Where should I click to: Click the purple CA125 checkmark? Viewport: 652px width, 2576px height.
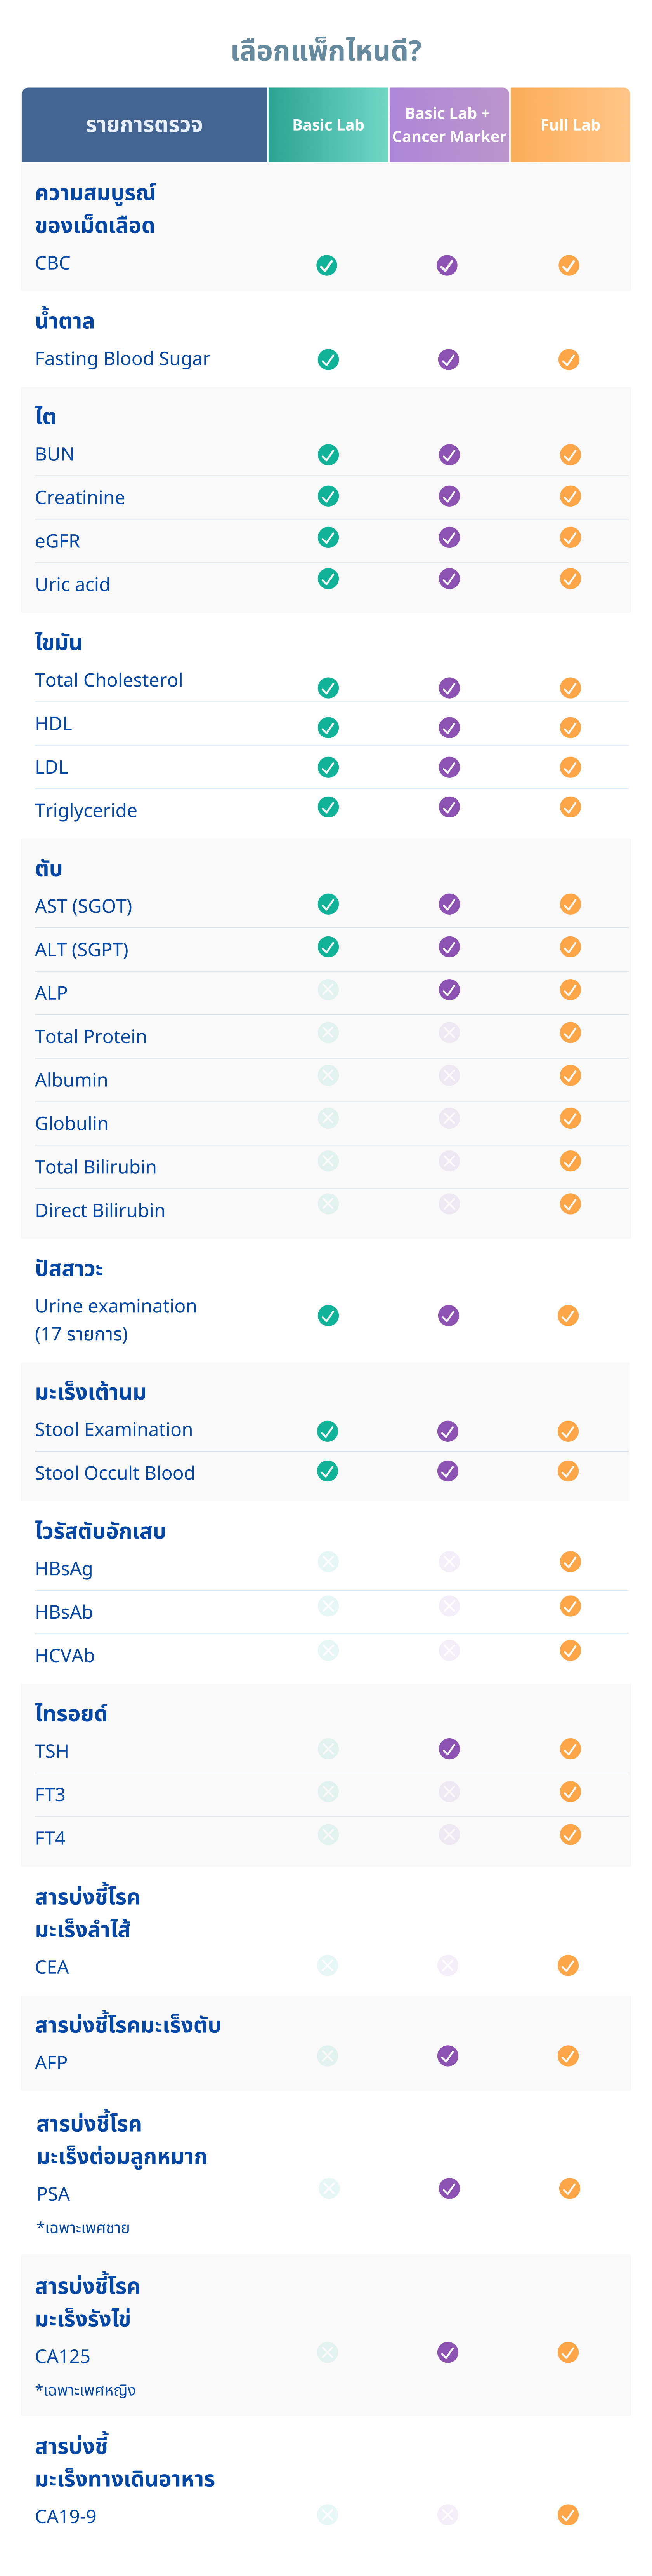448,2352
